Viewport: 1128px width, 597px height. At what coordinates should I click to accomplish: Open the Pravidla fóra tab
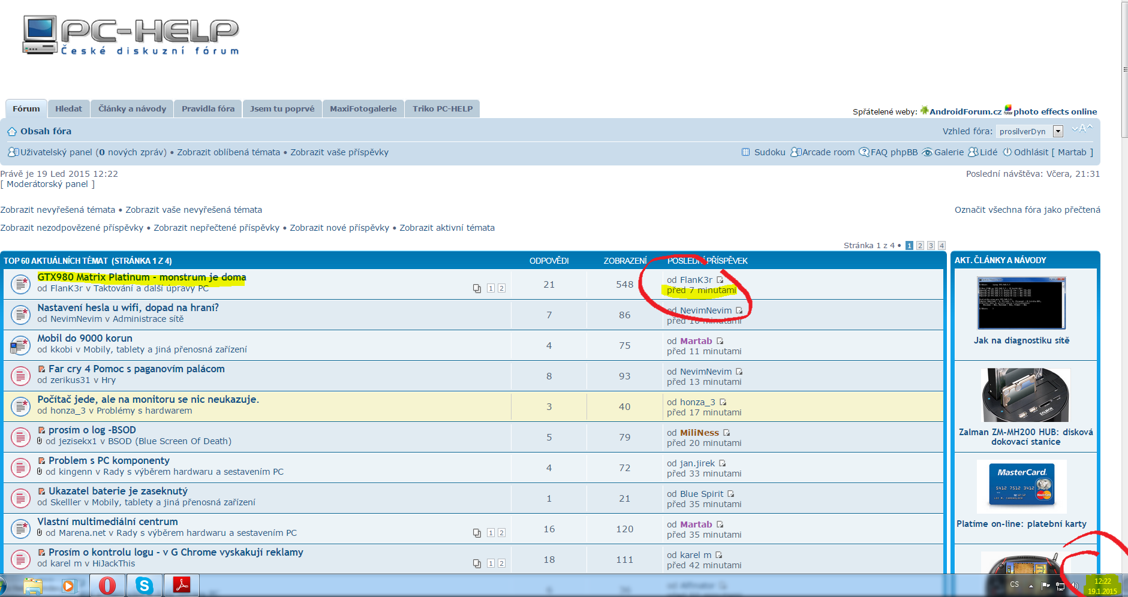208,108
